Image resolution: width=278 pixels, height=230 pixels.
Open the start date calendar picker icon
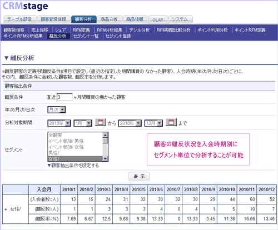pyautogui.click(x=101, y=122)
